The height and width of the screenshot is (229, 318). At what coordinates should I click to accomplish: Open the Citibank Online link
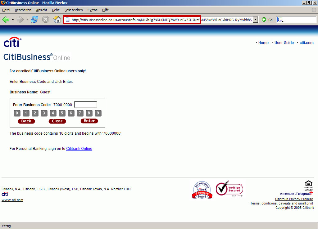click(x=79, y=149)
